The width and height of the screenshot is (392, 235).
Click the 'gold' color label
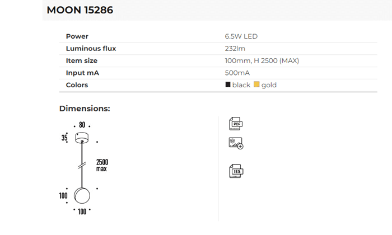(269, 85)
